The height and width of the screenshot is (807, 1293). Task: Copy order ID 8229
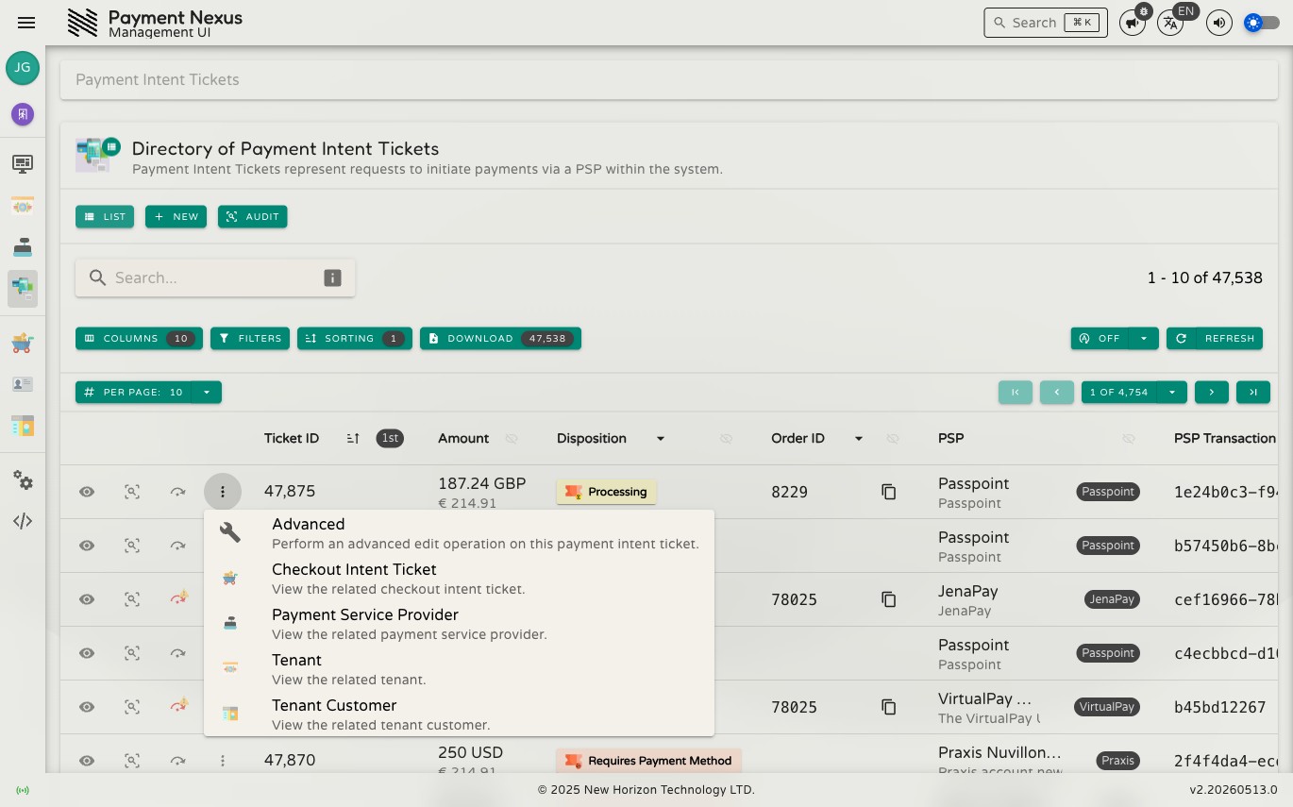888,492
